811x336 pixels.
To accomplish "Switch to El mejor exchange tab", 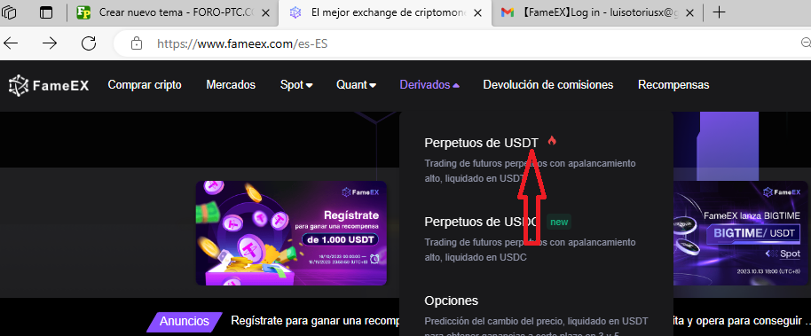I will [384, 12].
